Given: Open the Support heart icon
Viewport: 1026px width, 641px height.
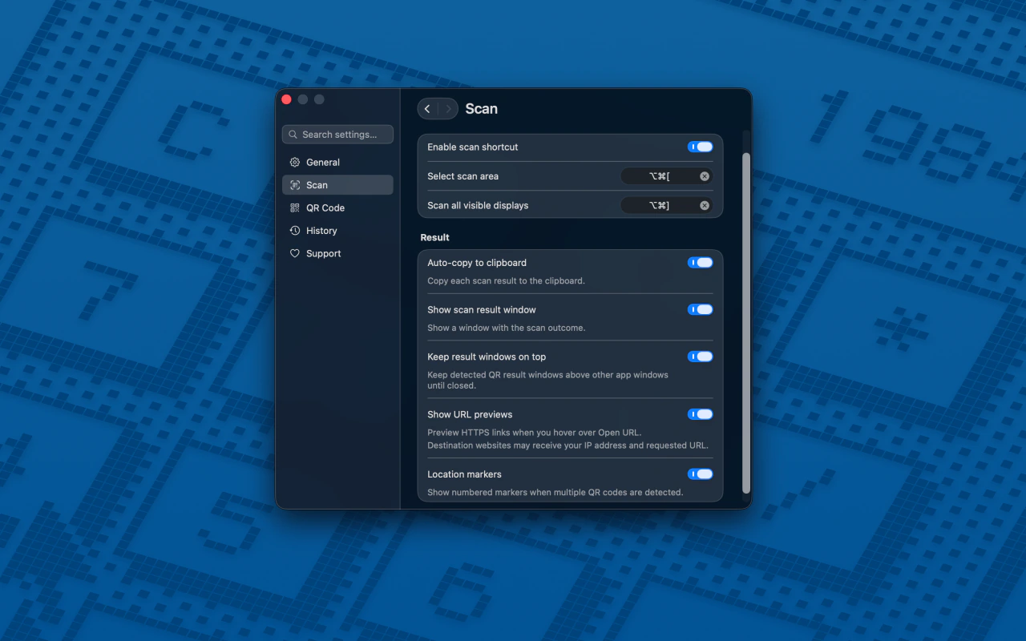Looking at the screenshot, I should [x=295, y=253].
